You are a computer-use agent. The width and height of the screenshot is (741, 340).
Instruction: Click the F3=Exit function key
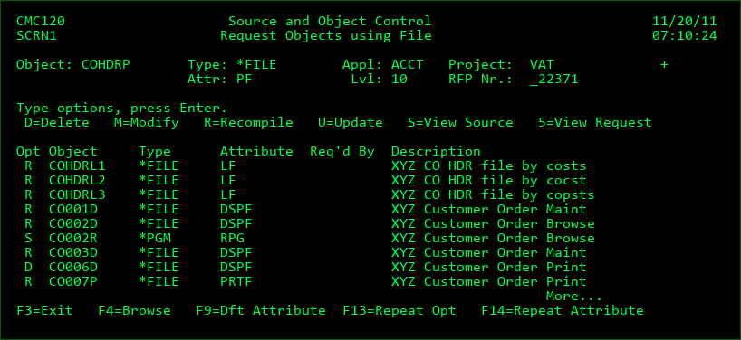[x=45, y=310]
